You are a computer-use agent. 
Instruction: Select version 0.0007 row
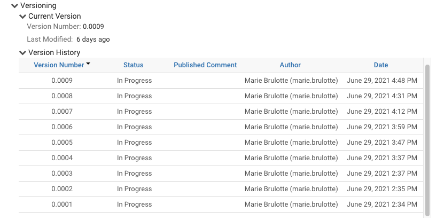point(62,112)
